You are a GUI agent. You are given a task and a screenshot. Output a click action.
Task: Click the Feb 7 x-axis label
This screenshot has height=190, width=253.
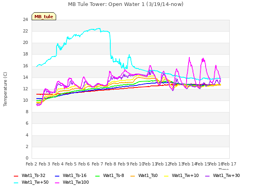click(x=97, y=164)
